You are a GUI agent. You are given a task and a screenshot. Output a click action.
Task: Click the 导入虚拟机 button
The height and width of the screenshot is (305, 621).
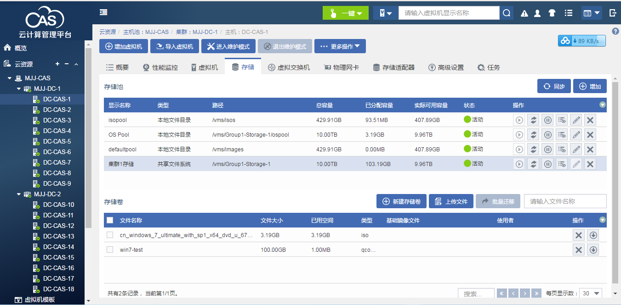(175, 46)
